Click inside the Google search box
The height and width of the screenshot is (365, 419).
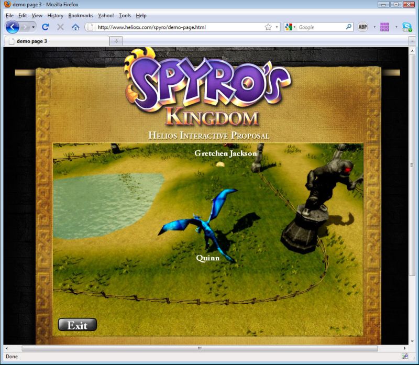pyautogui.click(x=321, y=27)
